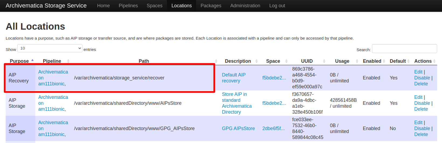The image size is (442, 143).
Task: Click the Archivematica Storage Service title
Action: pos(46,6)
